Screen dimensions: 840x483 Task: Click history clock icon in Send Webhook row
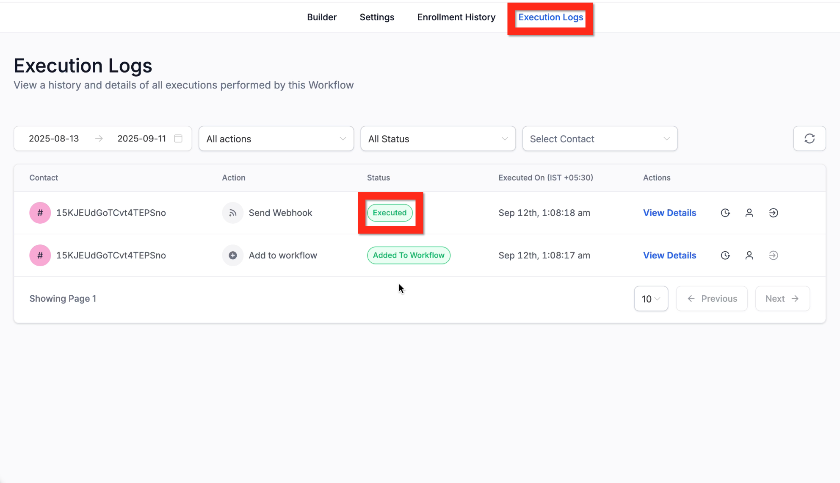point(725,213)
